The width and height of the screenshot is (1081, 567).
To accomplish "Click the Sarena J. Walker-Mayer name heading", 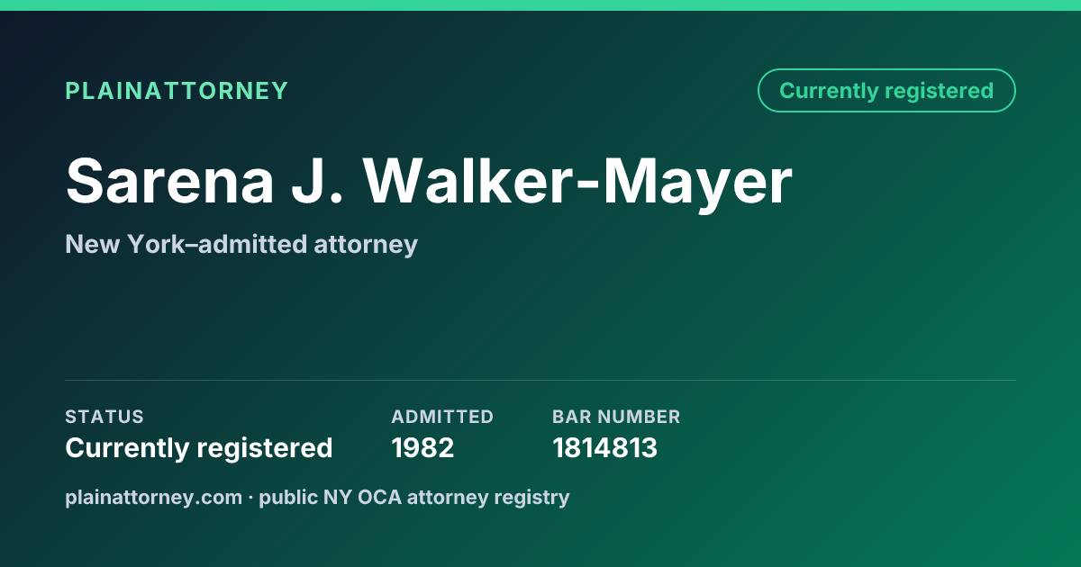I will point(429,181).
